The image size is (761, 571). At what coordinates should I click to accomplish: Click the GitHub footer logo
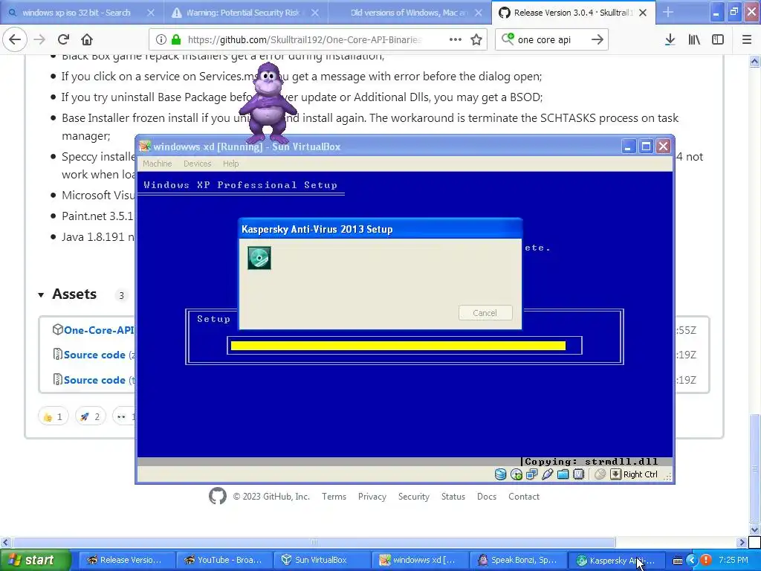point(218,496)
